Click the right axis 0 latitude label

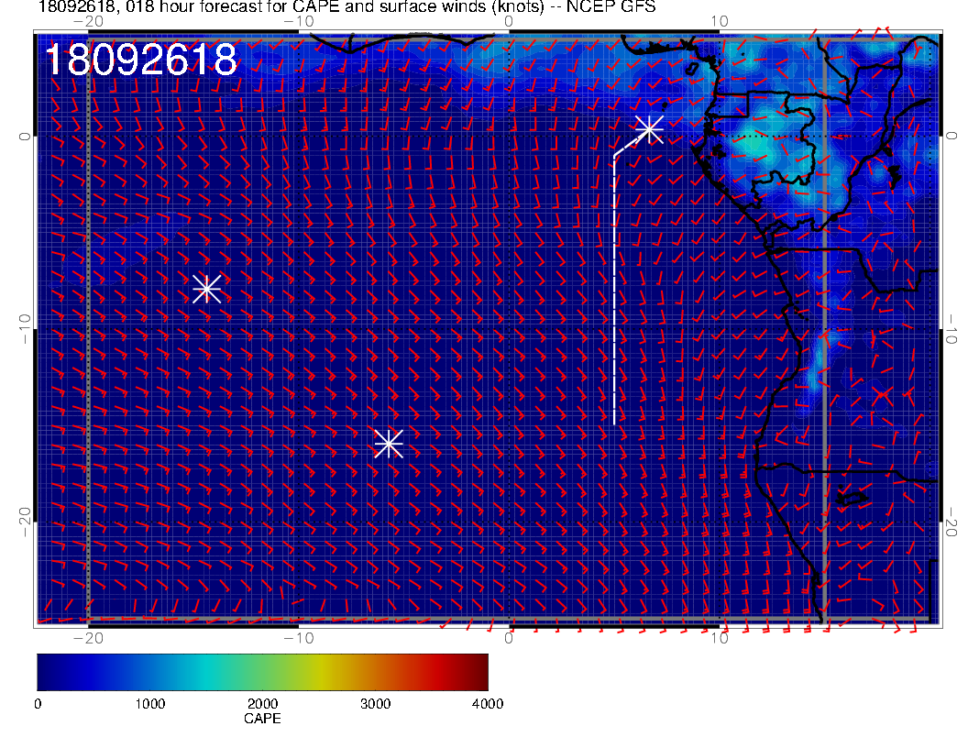click(951, 136)
